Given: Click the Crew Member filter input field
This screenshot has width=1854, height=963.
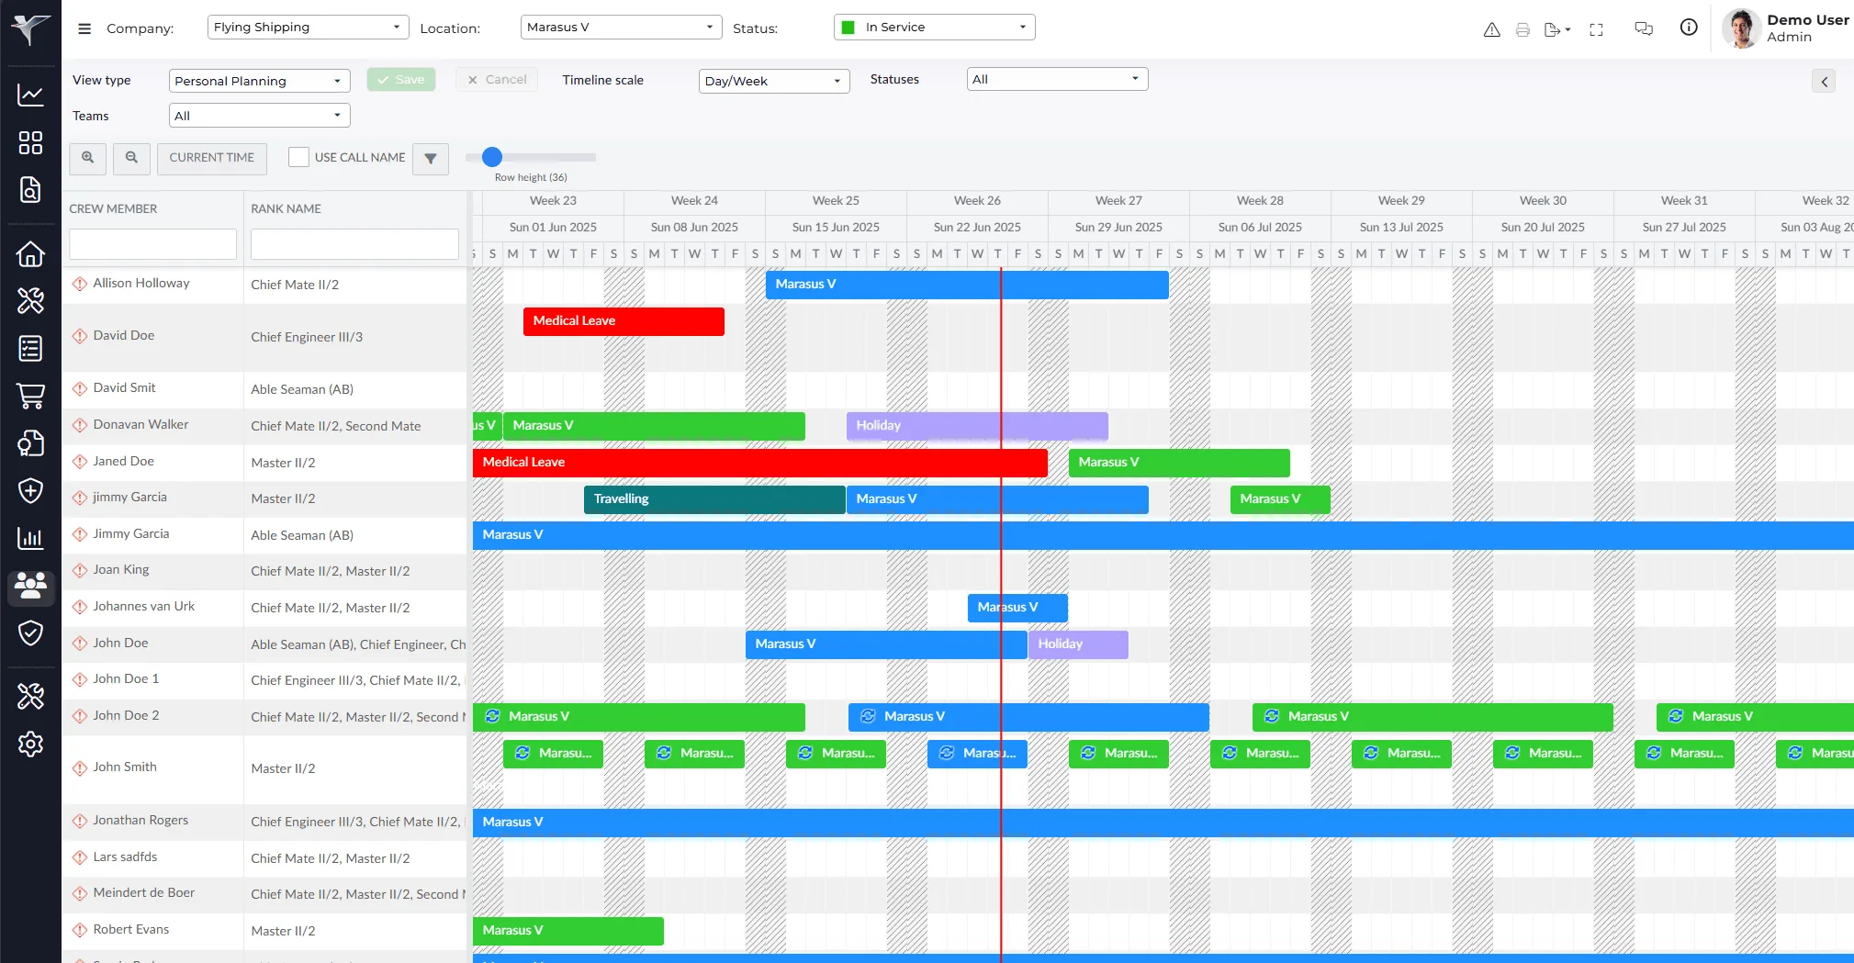Looking at the screenshot, I should click(152, 244).
